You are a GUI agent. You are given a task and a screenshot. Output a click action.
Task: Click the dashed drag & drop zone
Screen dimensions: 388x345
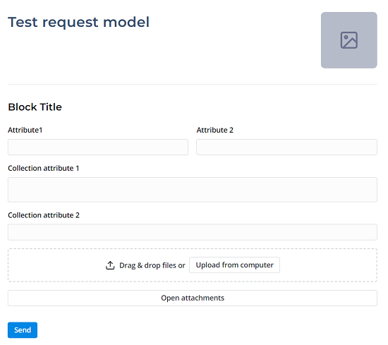193,265
